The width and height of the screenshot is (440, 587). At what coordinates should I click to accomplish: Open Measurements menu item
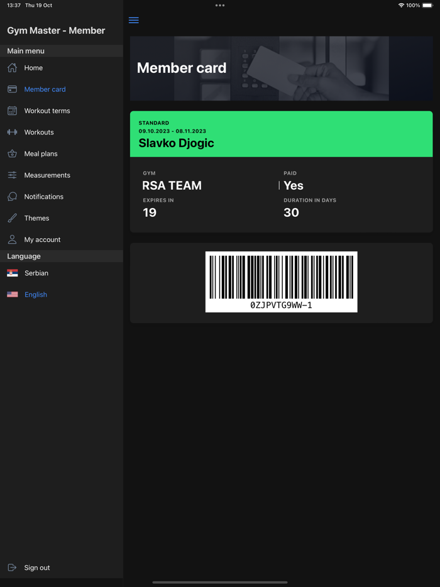click(62, 175)
